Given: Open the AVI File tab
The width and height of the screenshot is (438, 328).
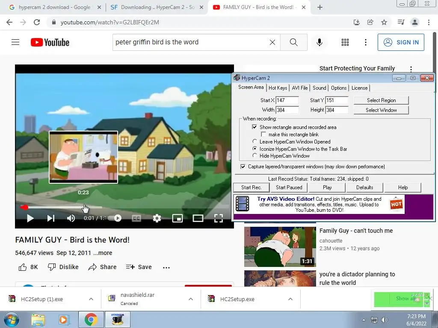Looking at the screenshot, I should point(300,88).
